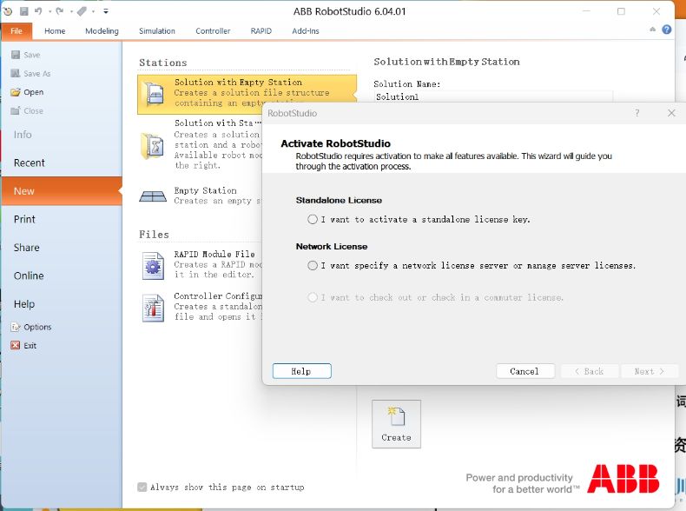686x511 pixels.
Task: Click the Help button in activation dialog
Action: coord(301,371)
